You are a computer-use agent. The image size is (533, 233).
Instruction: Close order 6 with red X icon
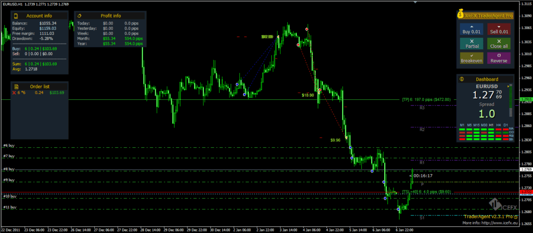pos(14,93)
